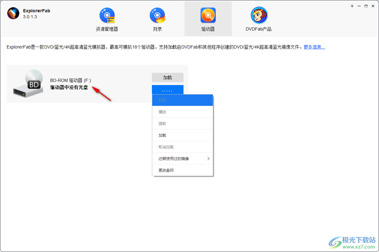Image resolution: width=379 pixels, height=252 pixels.
Task: Click the gray 加载 button
Action: click(x=167, y=77)
